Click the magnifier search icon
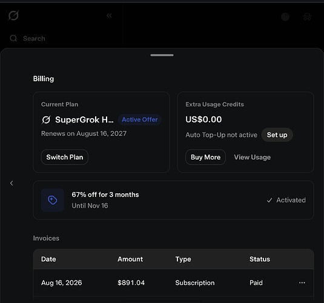This screenshot has width=324, height=303. (13, 38)
